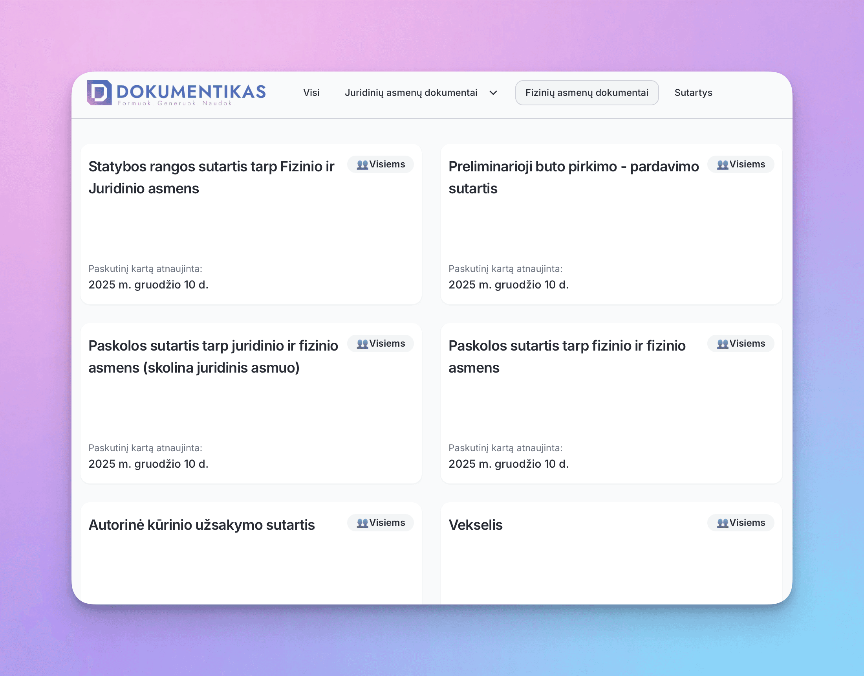Open Autorinė kūrinio užsakymo sutartis
This screenshot has width=864, height=676.
pyautogui.click(x=201, y=525)
